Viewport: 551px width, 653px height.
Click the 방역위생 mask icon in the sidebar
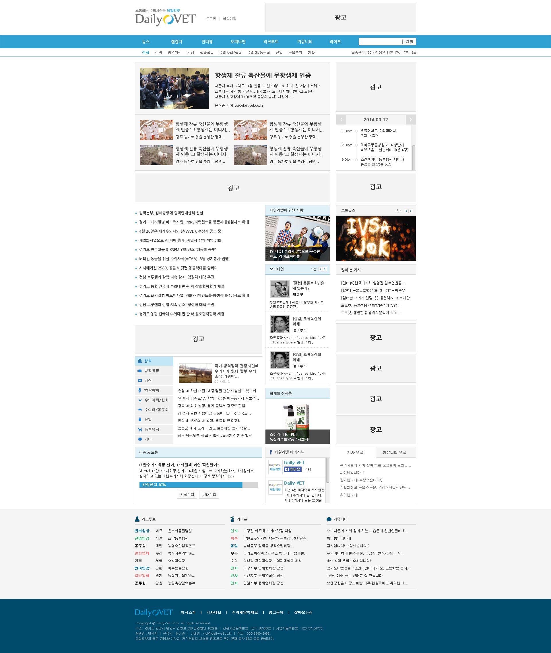click(x=140, y=371)
